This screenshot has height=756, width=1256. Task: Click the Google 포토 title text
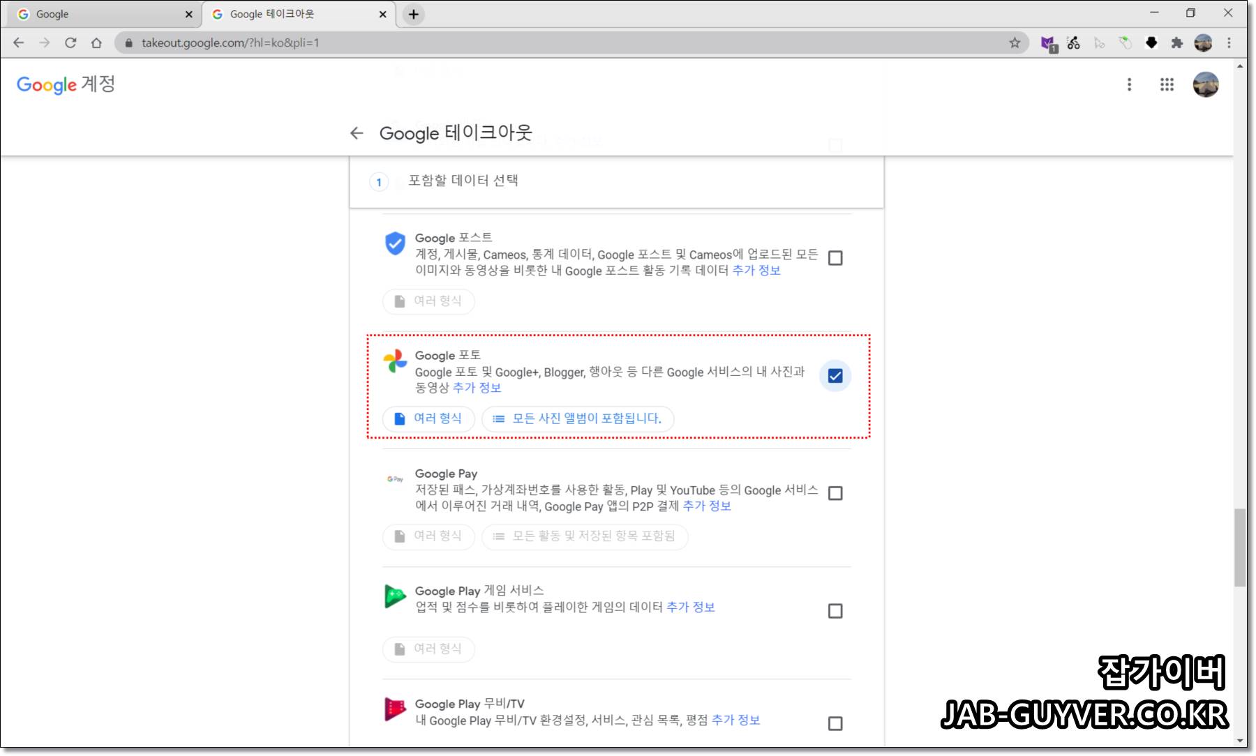(x=448, y=355)
